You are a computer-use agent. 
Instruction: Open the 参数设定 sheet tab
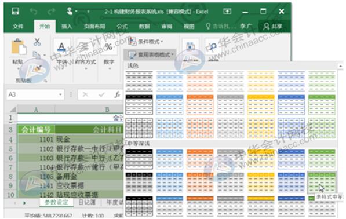pos(56,202)
